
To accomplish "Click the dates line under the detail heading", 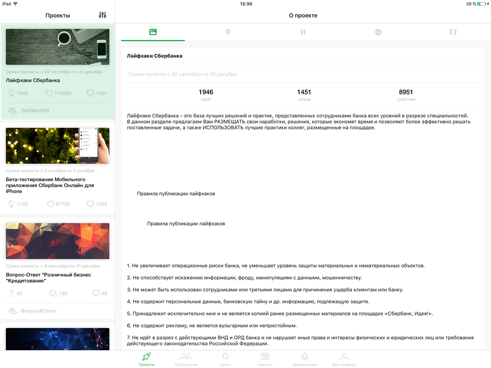I will (182, 74).
